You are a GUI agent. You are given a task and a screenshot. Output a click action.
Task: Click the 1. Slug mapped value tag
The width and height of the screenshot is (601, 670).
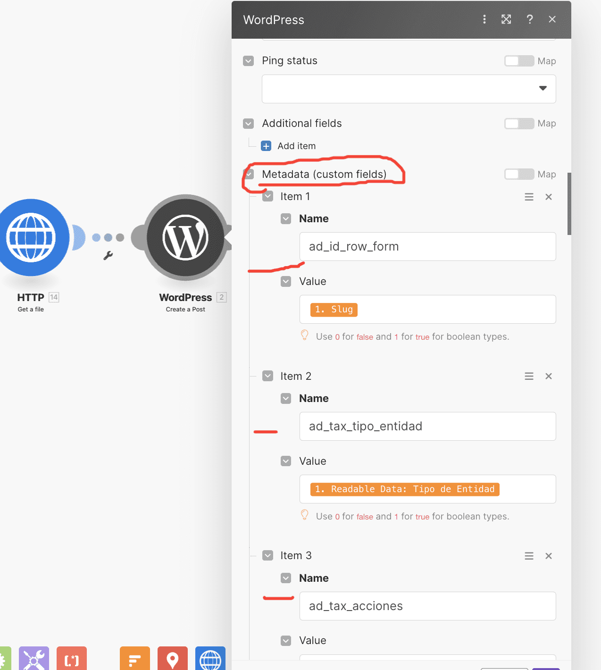[x=334, y=310]
